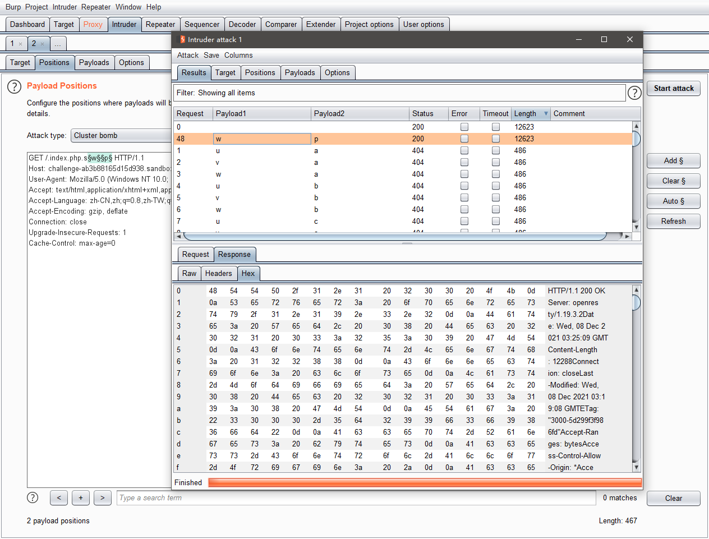The height and width of the screenshot is (539, 709).
Task: Go to next search match button
Action: pyautogui.click(x=102, y=497)
